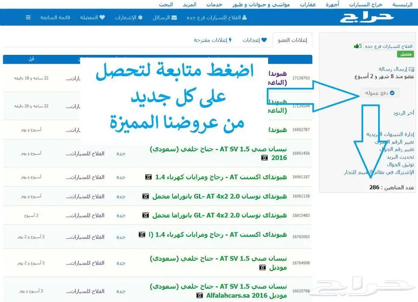Image resolution: width=418 pixels, height=302 pixels.
Task: Open البحث search link
Action: (x=166, y=5)
